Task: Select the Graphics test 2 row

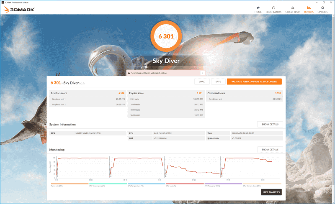Action: pyautogui.click(x=88, y=105)
